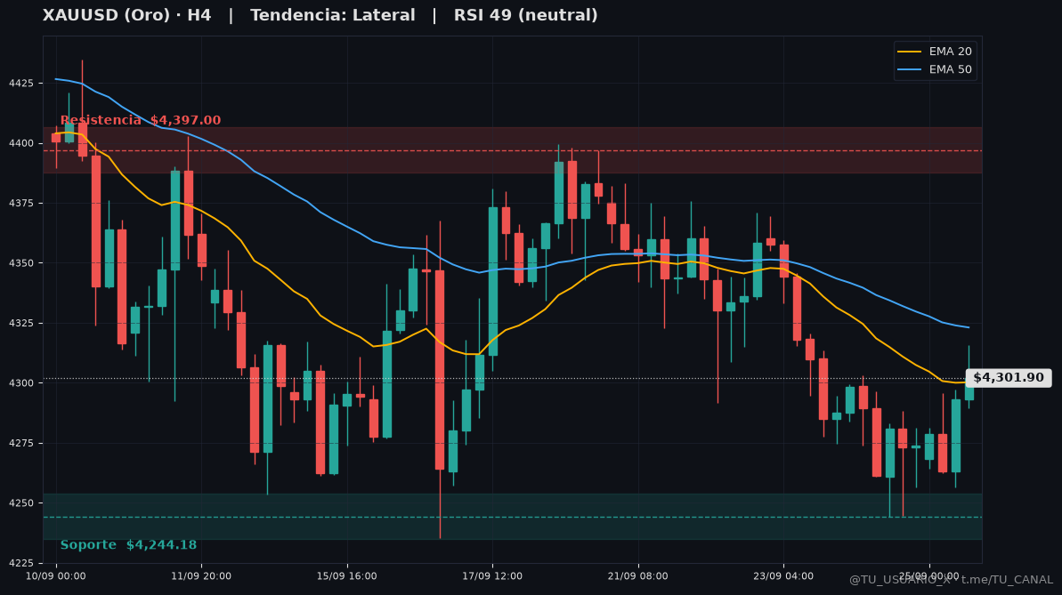Click the RSI 49 (neutral) text
1062x595 pixels.
click(525, 15)
